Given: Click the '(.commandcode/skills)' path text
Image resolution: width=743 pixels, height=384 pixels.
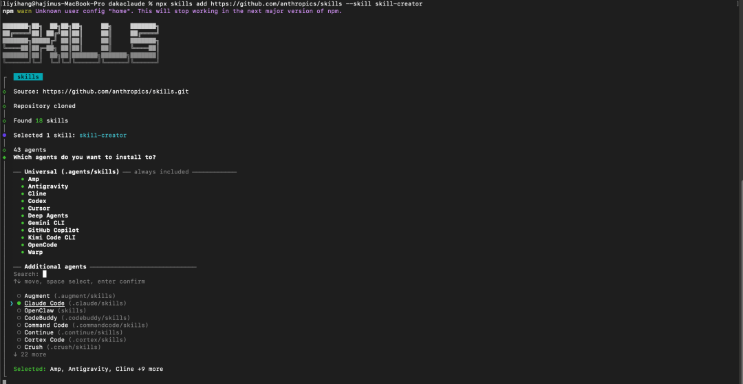Looking at the screenshot, I should [110, 326].
